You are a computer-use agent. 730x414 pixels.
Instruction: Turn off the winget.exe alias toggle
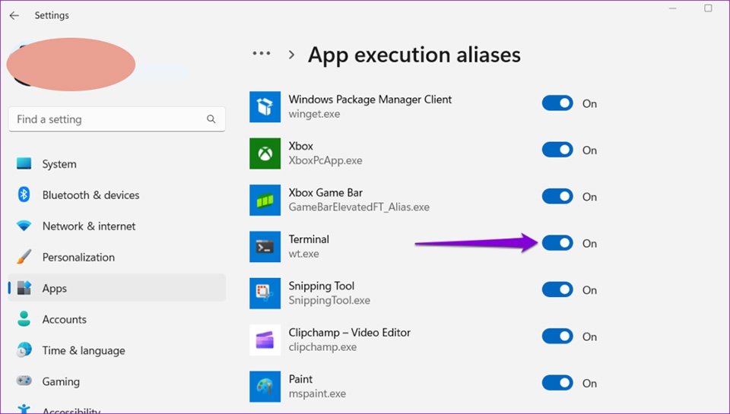click(x=557, y=103)
